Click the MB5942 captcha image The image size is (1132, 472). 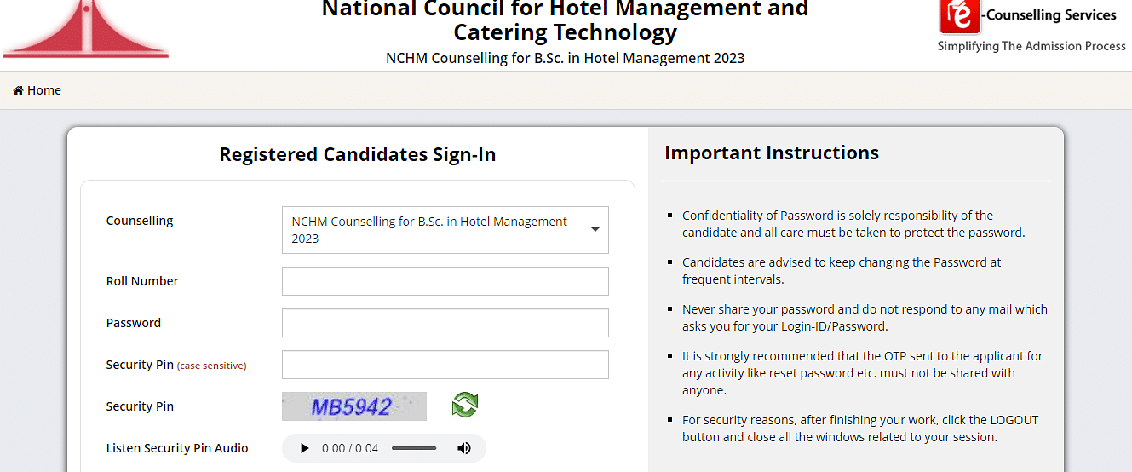[354, 406]
